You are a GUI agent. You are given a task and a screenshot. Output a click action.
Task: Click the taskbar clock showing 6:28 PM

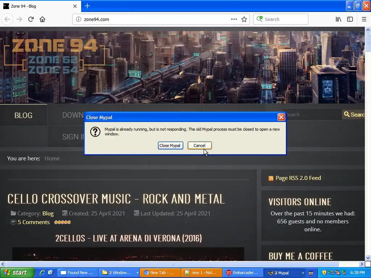[358, 273]
